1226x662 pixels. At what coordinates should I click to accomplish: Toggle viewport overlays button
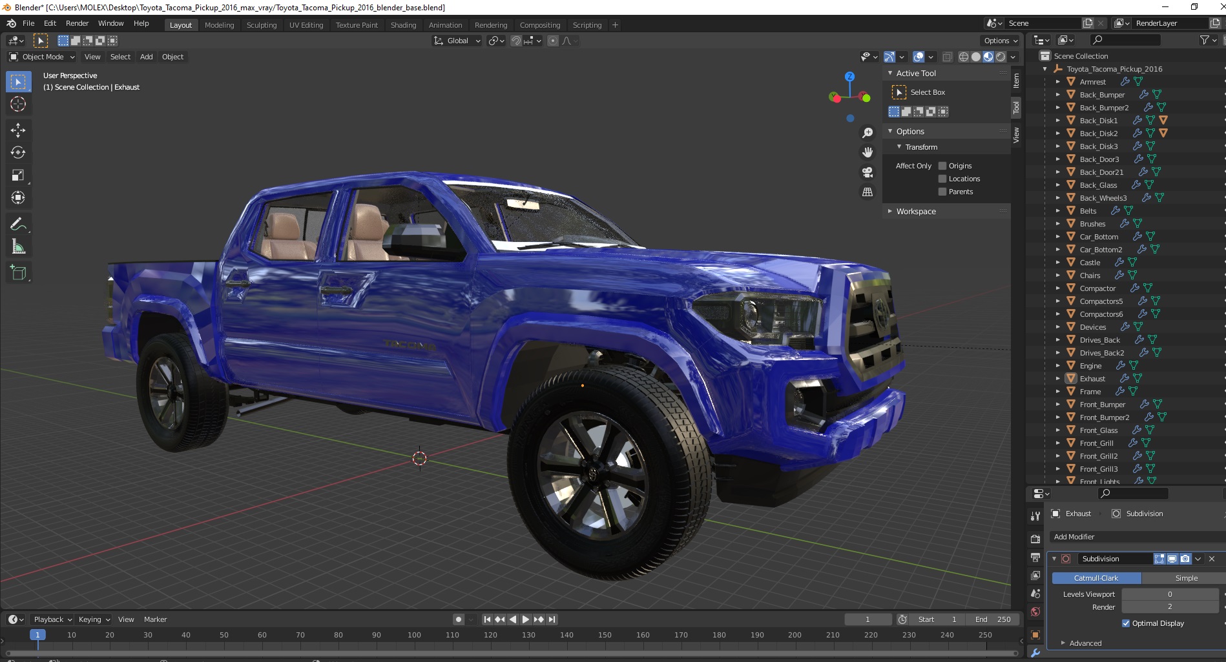click(x=919, y=57)
